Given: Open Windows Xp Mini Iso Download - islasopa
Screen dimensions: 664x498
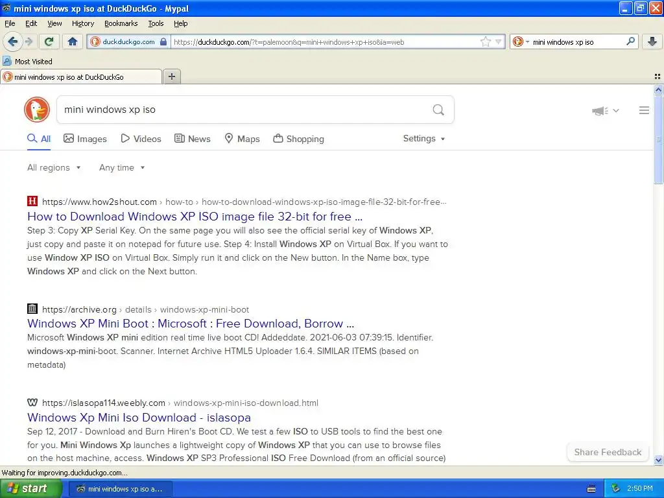Looking at the screenshot, I should 139,418.
